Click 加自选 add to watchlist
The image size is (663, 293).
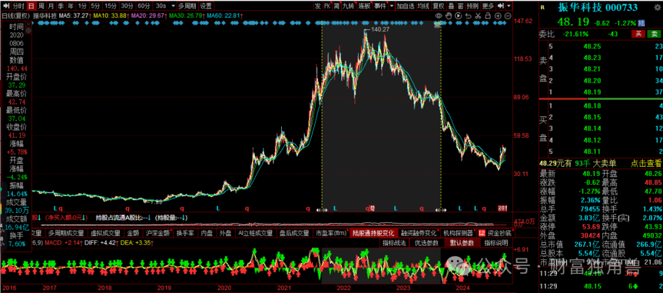(x=405, y=6)
